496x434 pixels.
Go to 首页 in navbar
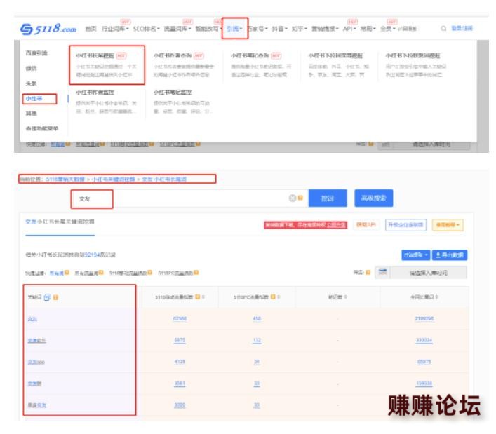point(91,29)
